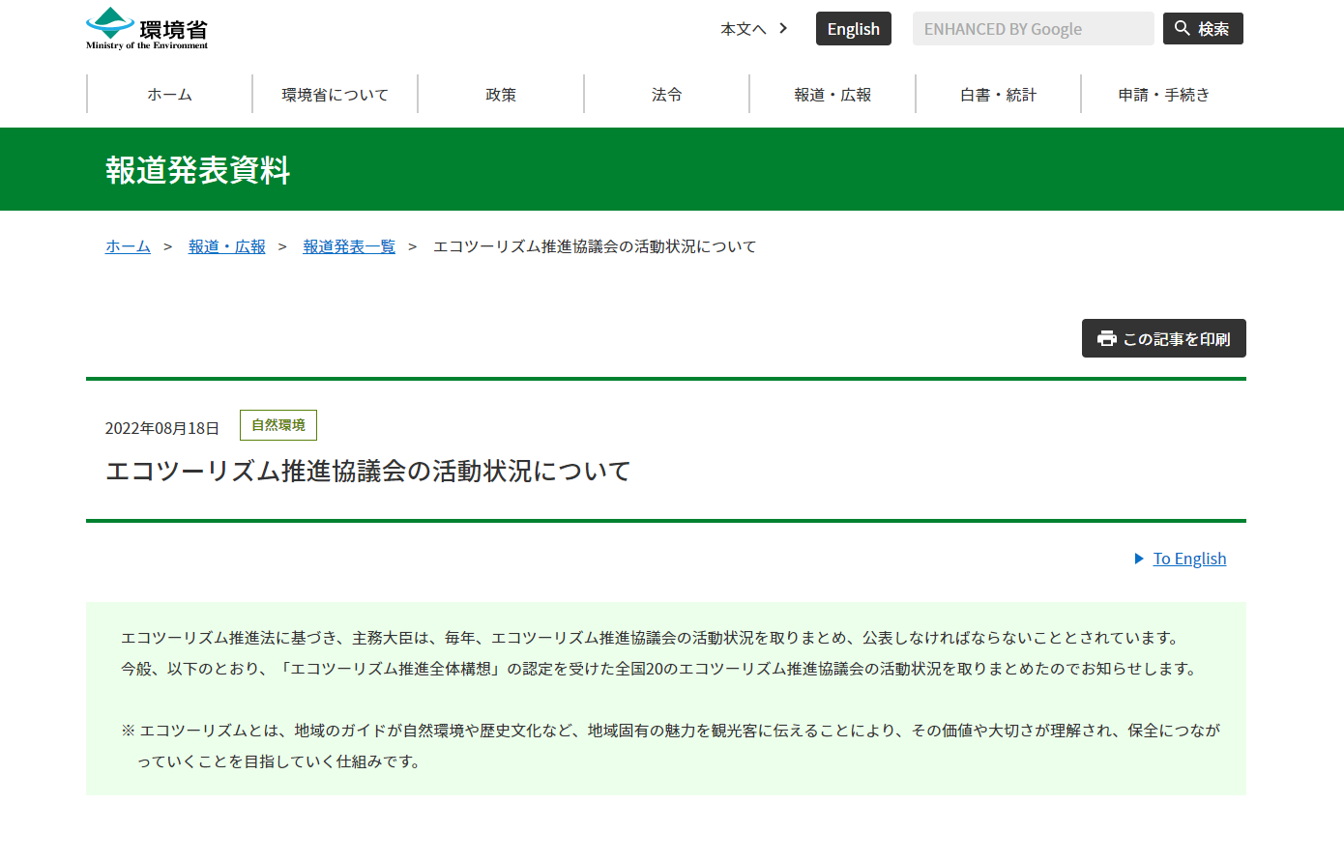Select the 自然環境 category tag
The width and height of the screenshot is (1344, 861).
(278, 425)
